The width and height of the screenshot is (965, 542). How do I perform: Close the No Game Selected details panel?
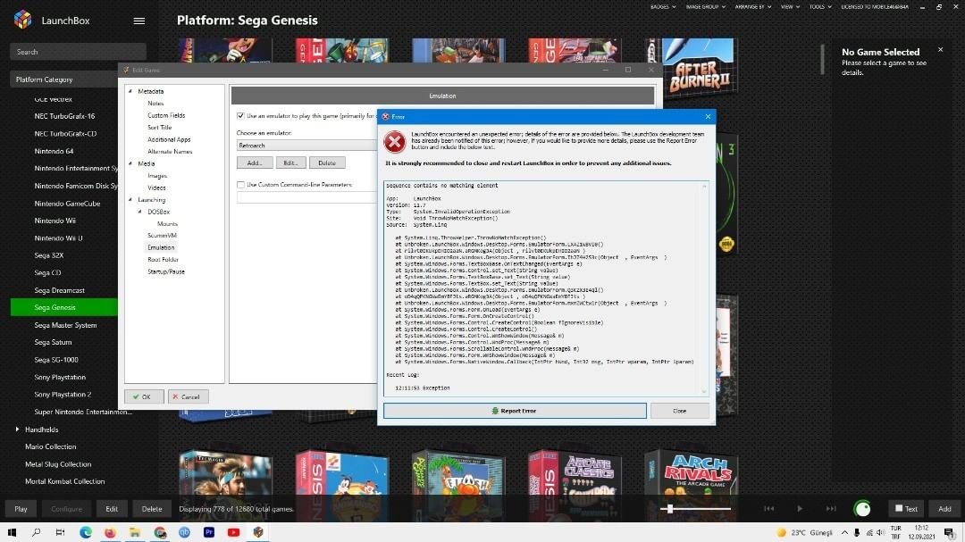[940, 50]
